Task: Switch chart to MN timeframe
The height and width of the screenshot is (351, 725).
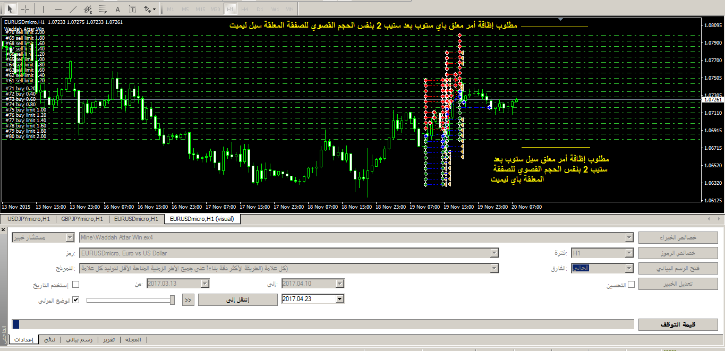Action: tap(289, 10)
